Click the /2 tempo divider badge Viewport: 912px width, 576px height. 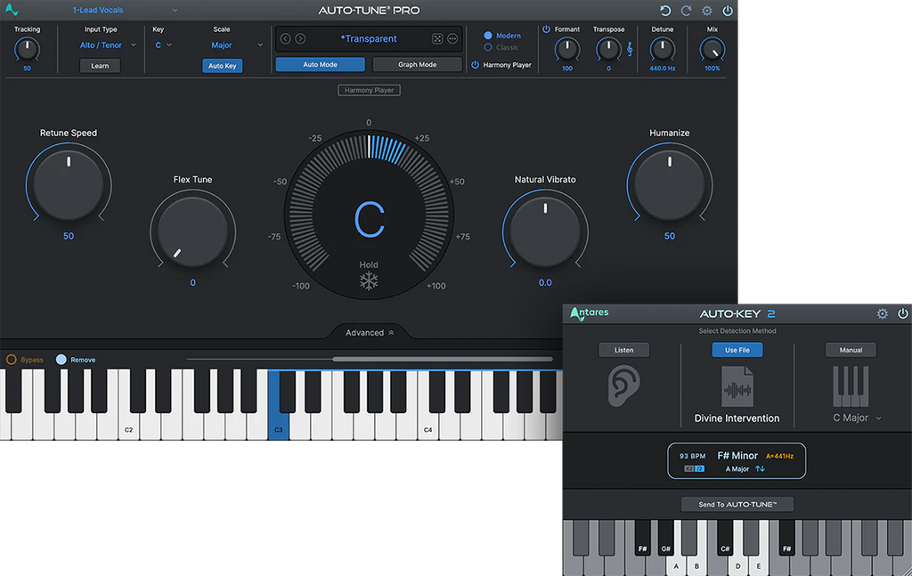[x=700, y=468]
